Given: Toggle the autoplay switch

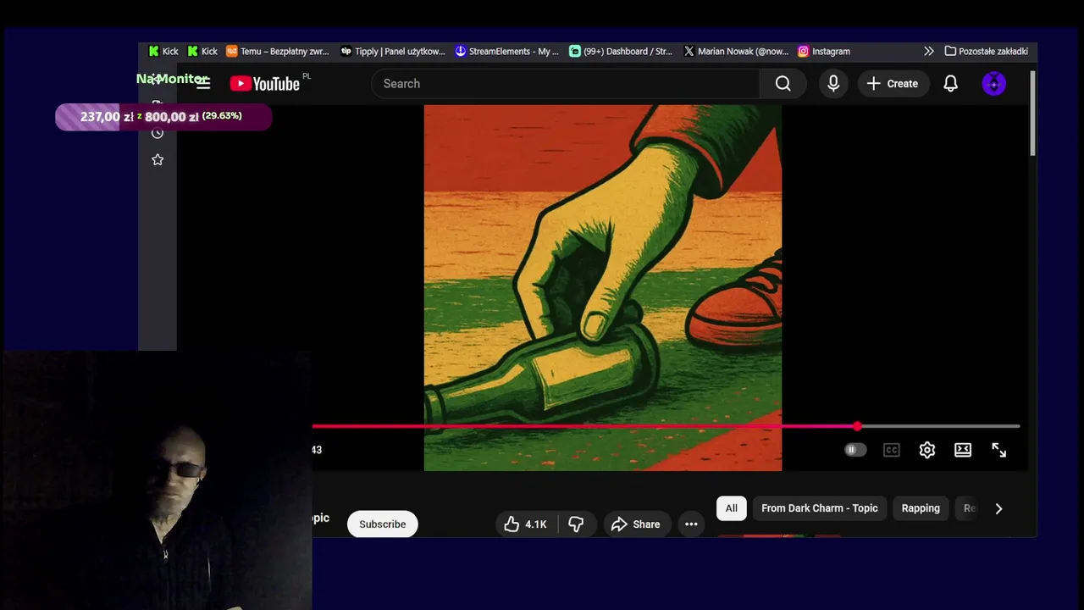Looking at the screenshot, I should (855, 450).
